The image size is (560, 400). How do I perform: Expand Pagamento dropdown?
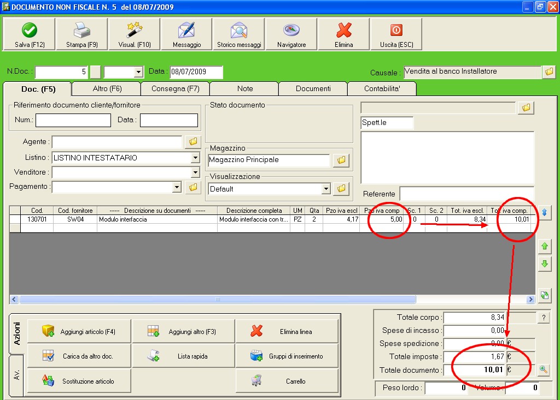pos(177,187)
